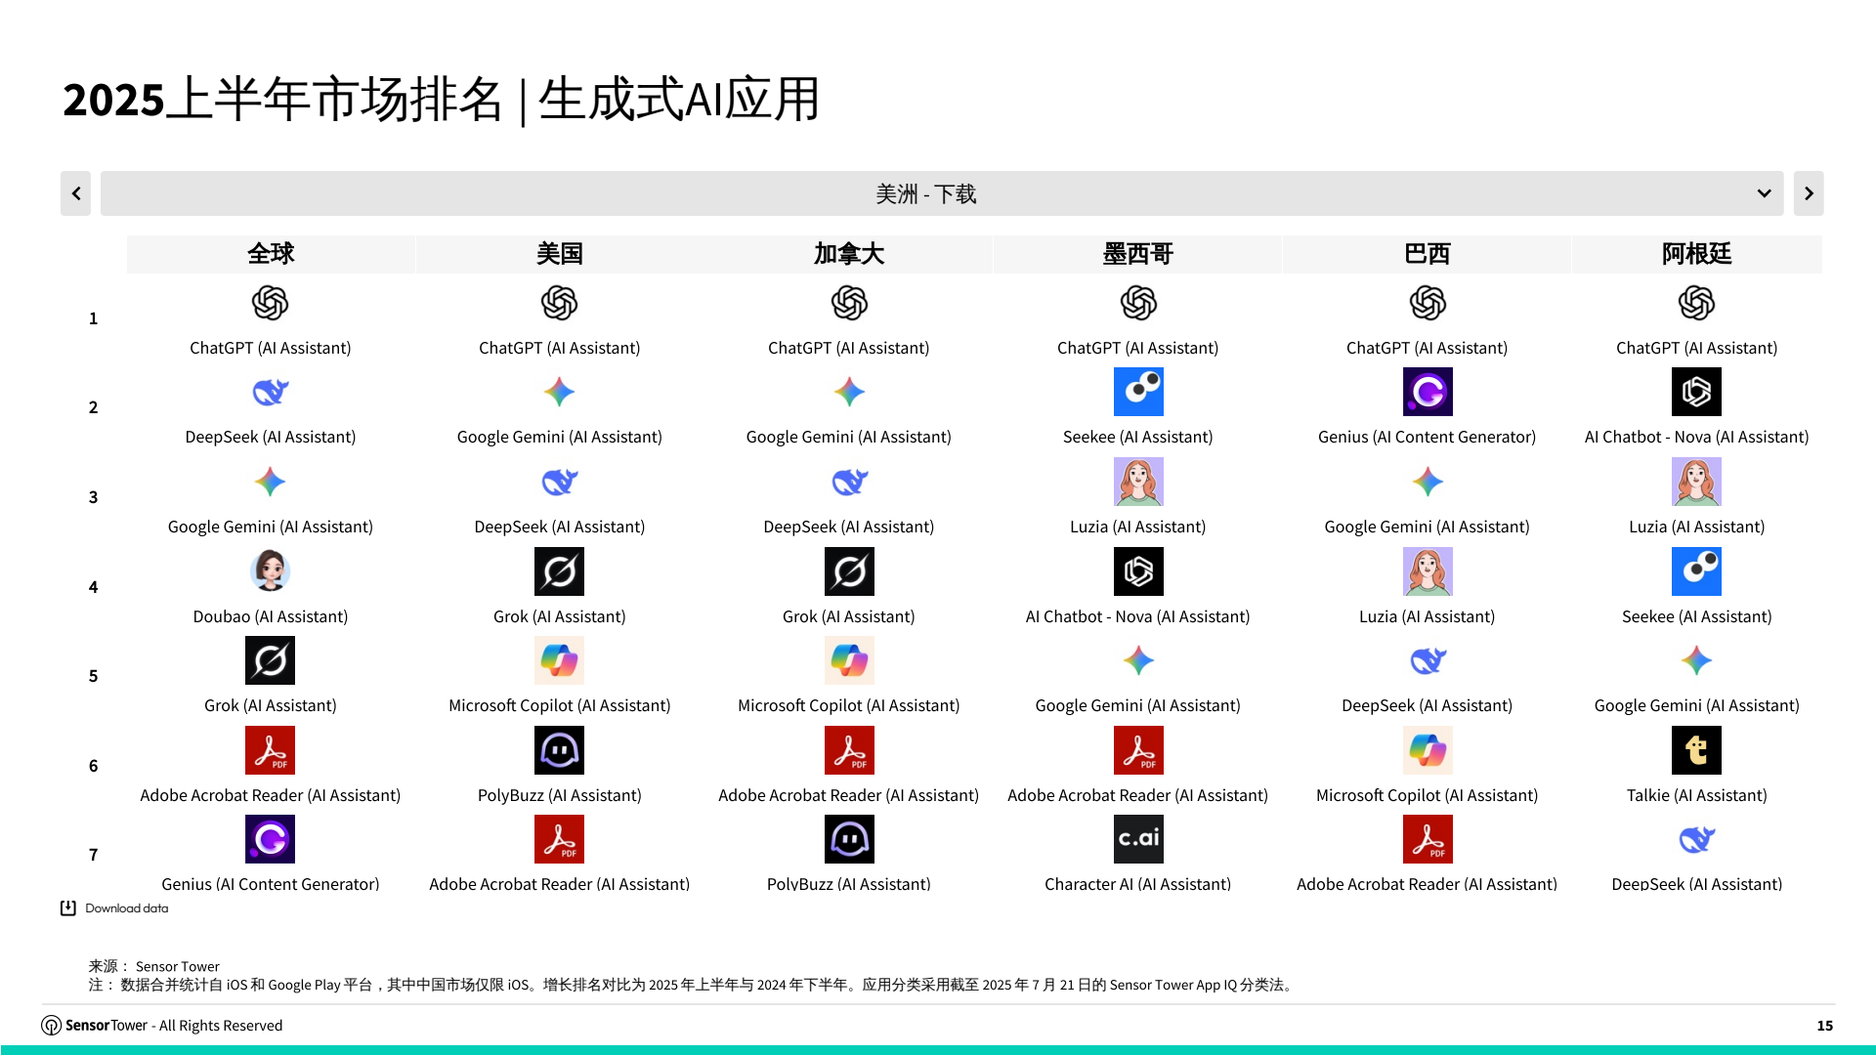
Task: Click the Seekee icon in 墨西哥 column
Action: (x=1138, y=393)
